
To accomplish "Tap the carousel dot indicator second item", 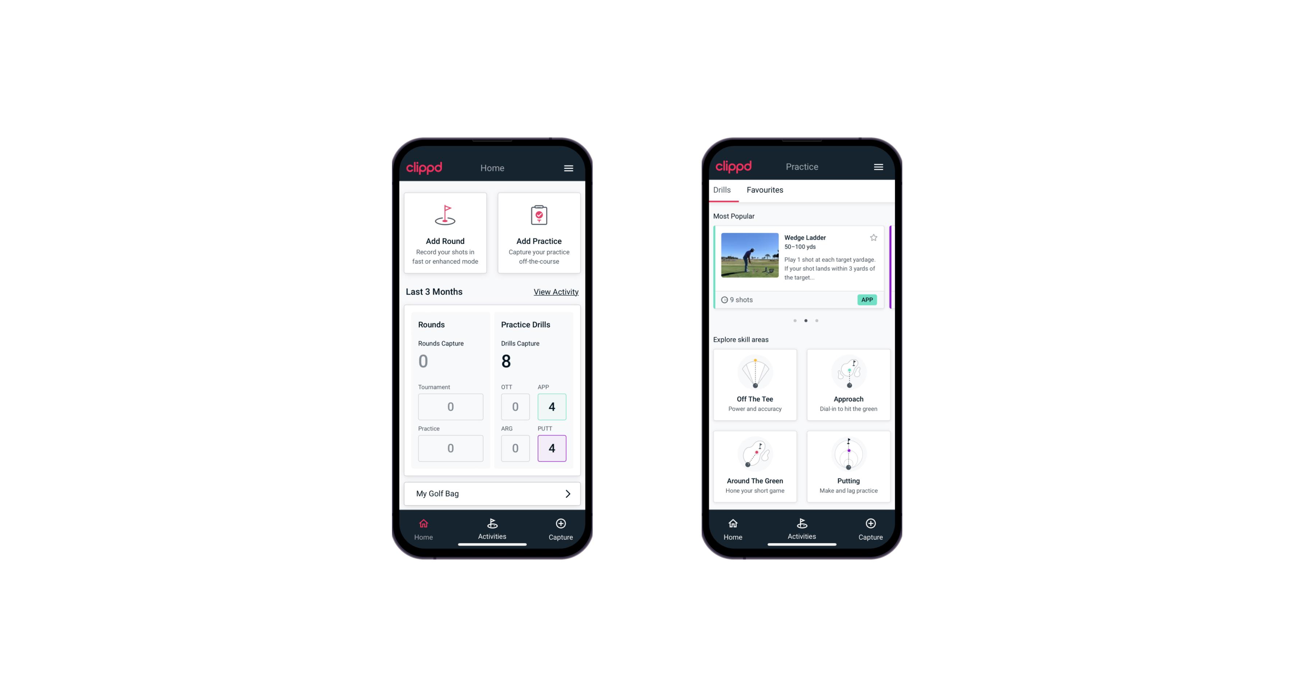I will pos(806,320).
